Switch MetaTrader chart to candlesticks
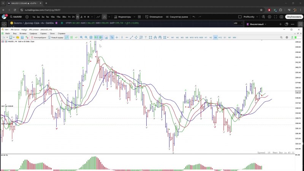This screenshot has width=304, height=171. [x=71, y=37]
